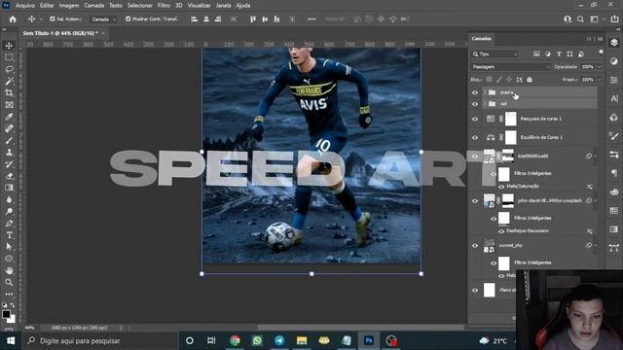Switch to Sem Título-1 document tab
623x350 pixels.
[60, 33]
